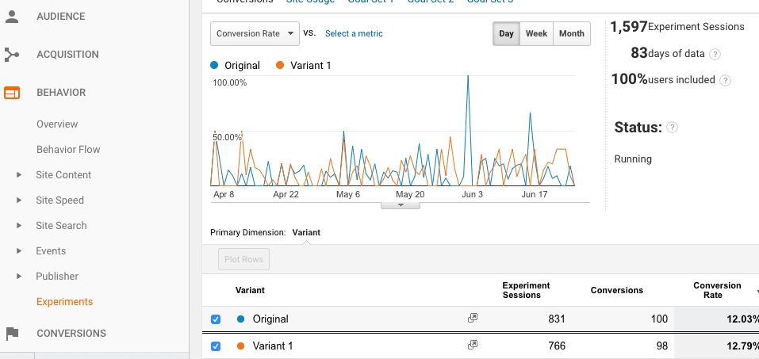The height and width of the screenshot is (359, 759).
Task: Click the chart collapse arrow handle
Action: (x=401, y=205)
